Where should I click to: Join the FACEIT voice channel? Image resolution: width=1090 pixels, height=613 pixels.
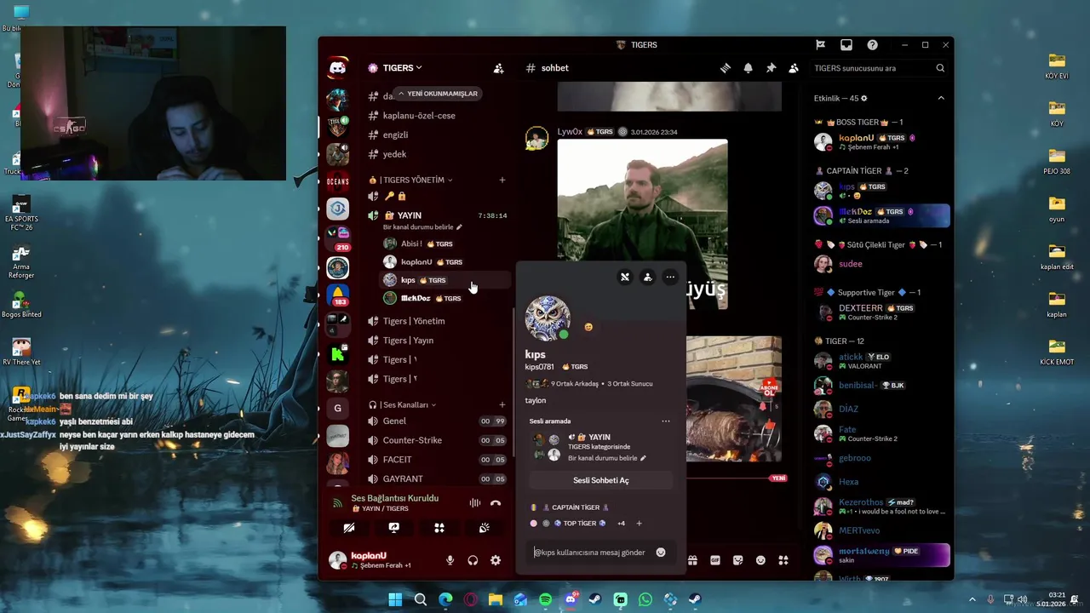437,460
